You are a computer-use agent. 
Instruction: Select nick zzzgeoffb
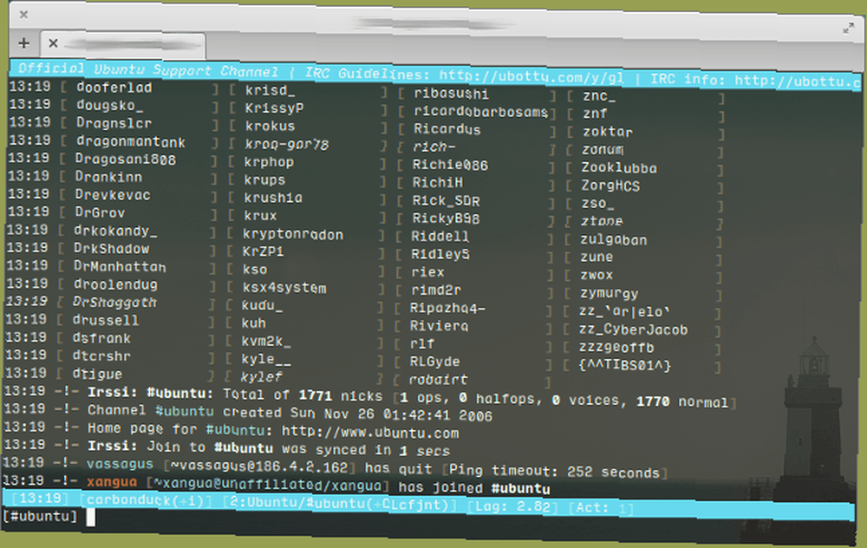[x=616, y=348]
